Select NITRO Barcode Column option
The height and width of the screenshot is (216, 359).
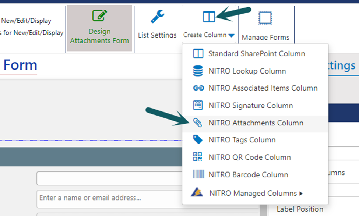pos(248,174)
